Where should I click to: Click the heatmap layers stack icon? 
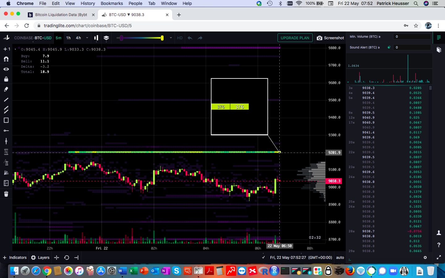point(106,38)
